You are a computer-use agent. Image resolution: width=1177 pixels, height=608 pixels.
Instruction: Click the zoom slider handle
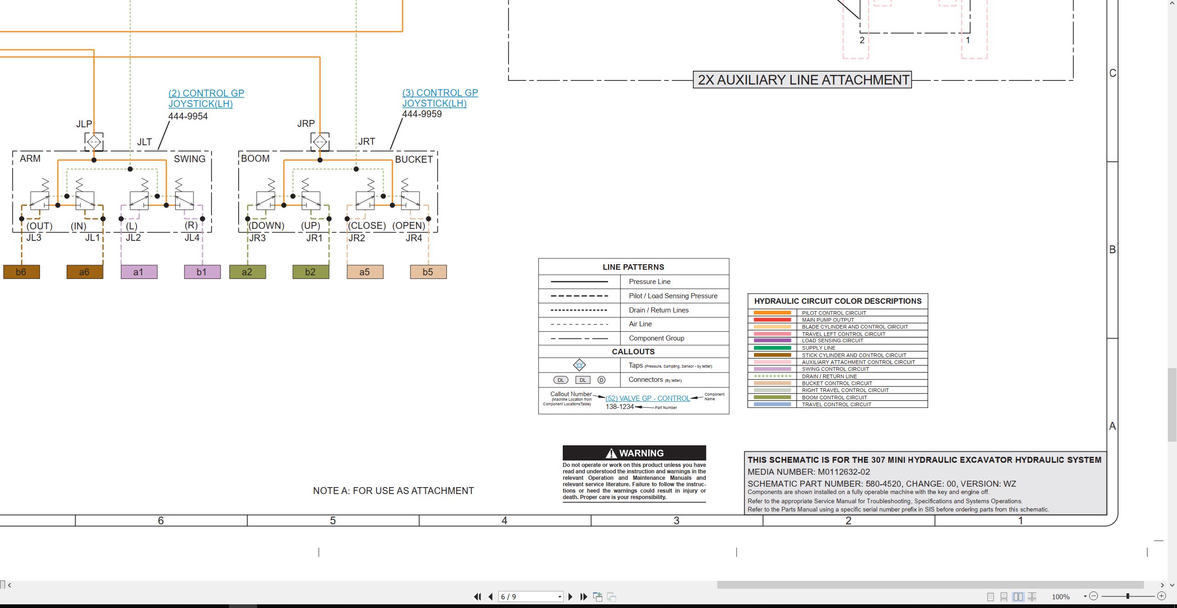1128,596
